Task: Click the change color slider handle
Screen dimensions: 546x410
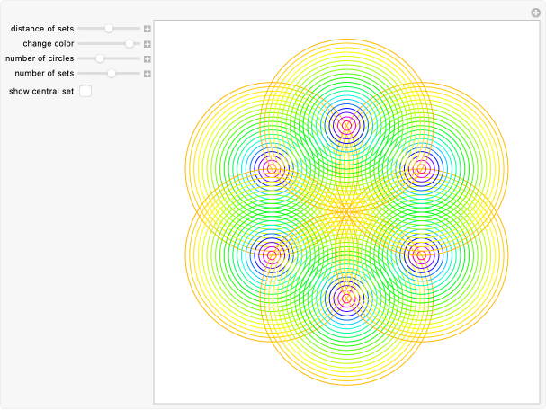Action: 130,43
